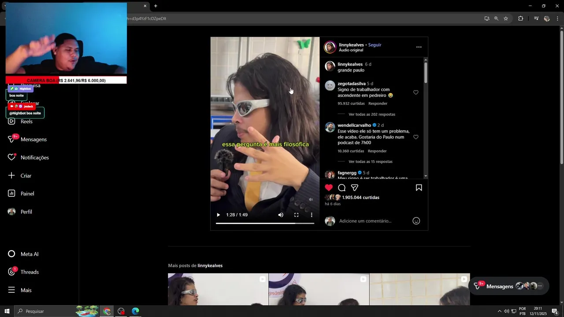Screen dimensions: 564x317
Task: Bookmark this page with star icon
Action: click(x=506, y=18)
